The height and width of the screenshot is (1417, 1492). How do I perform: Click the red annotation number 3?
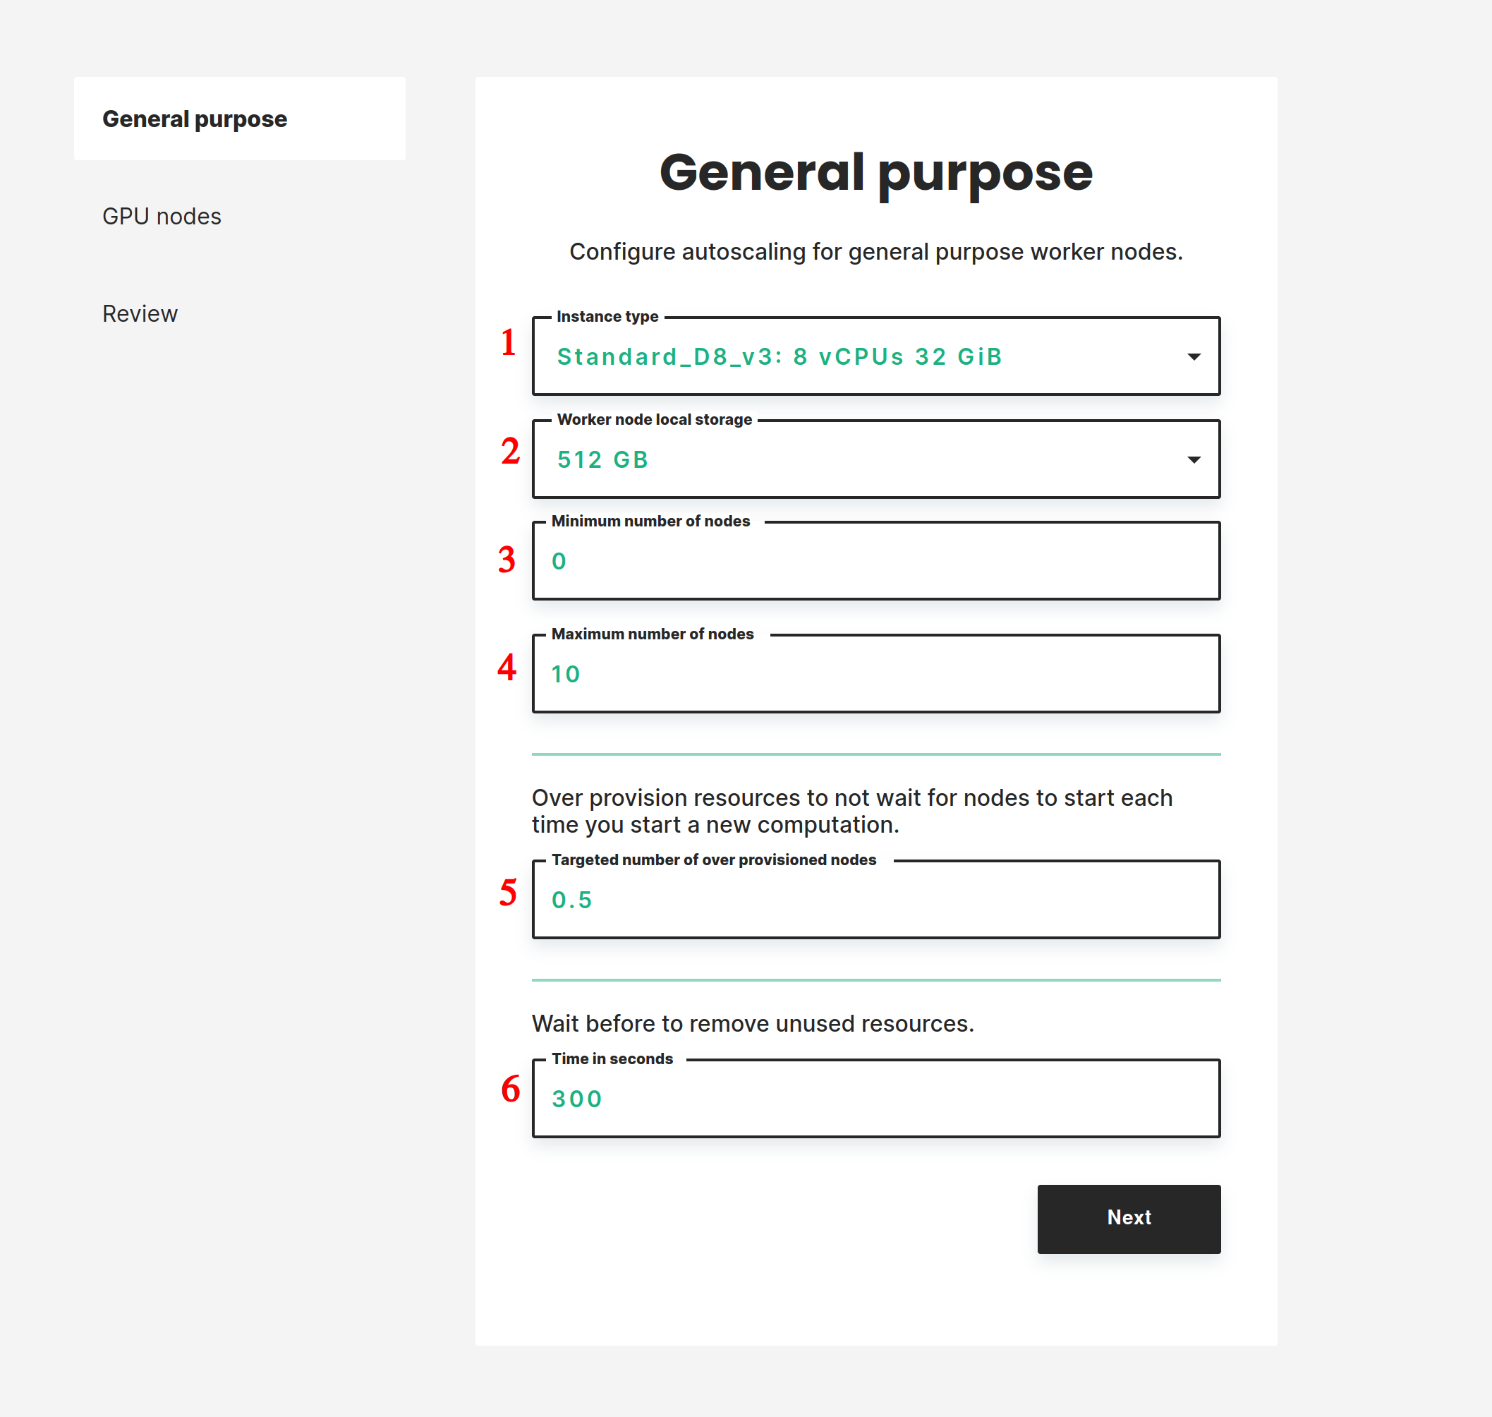pyautogui.click(x=507, y=560)
